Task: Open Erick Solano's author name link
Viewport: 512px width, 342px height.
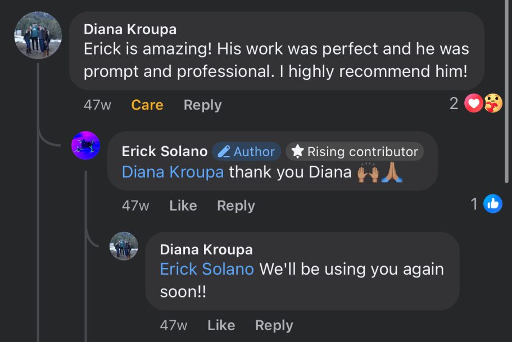Action: tap(165, 152)
